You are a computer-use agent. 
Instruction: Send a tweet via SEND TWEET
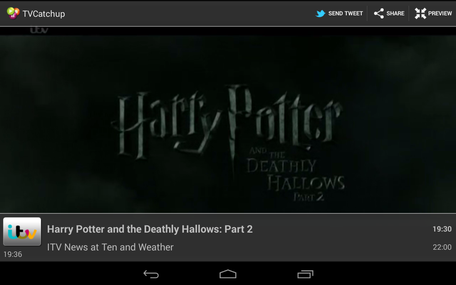(339, 14)
